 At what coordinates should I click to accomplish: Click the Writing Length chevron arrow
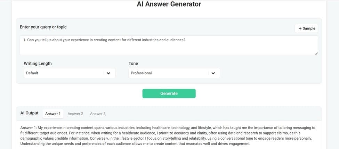coord(108,73)
